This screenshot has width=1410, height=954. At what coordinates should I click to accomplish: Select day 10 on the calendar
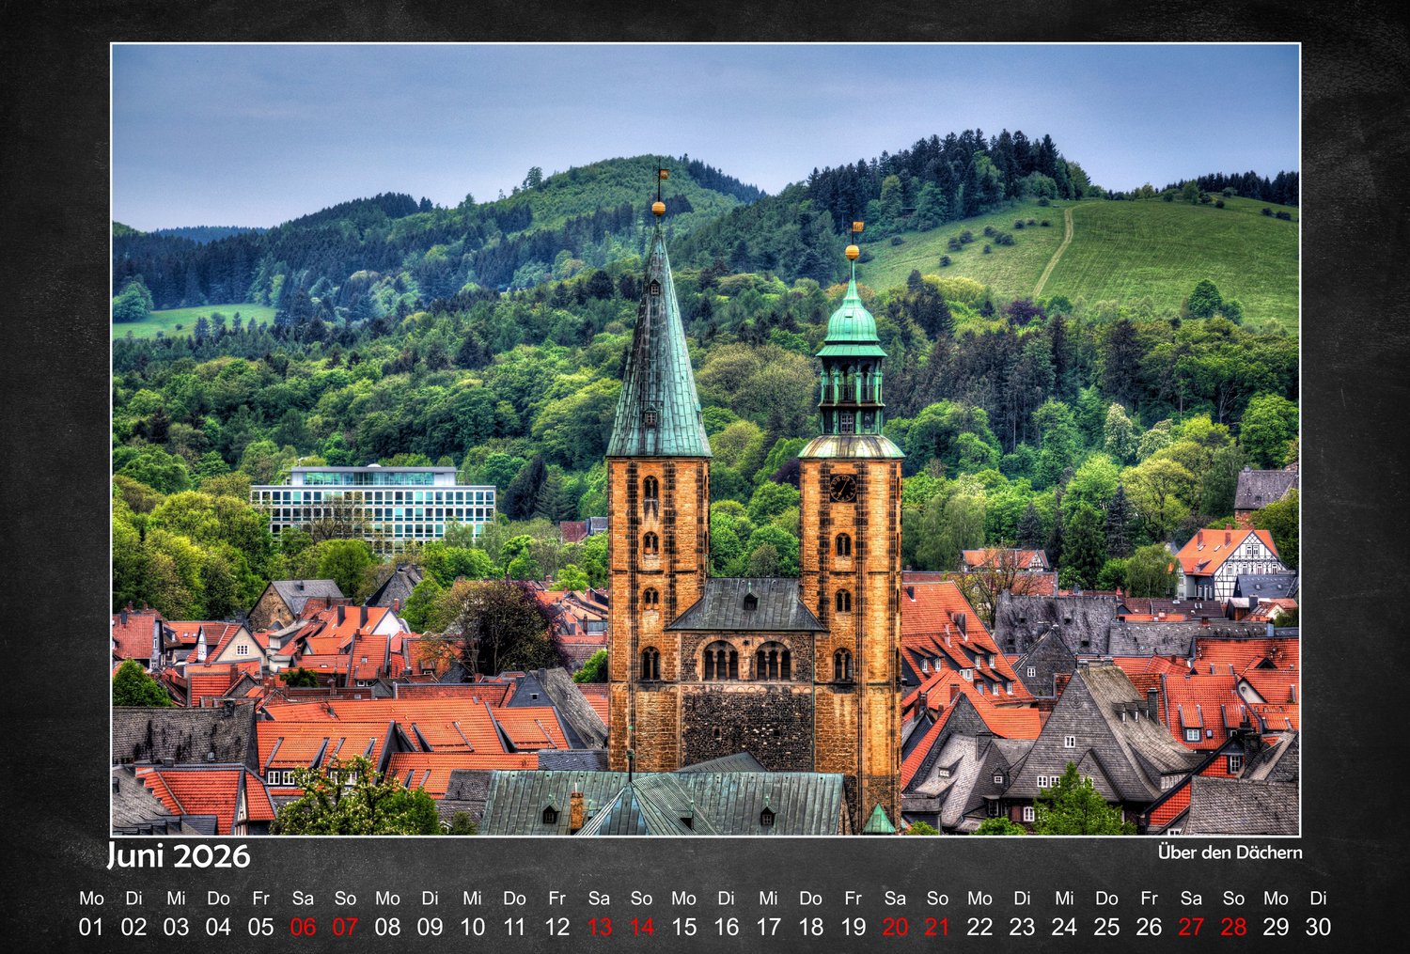point(472,927)
